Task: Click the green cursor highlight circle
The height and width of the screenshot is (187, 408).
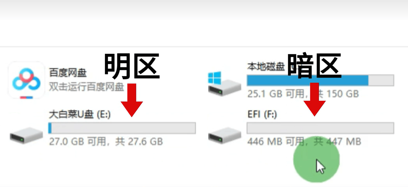Action: [316, 160]
